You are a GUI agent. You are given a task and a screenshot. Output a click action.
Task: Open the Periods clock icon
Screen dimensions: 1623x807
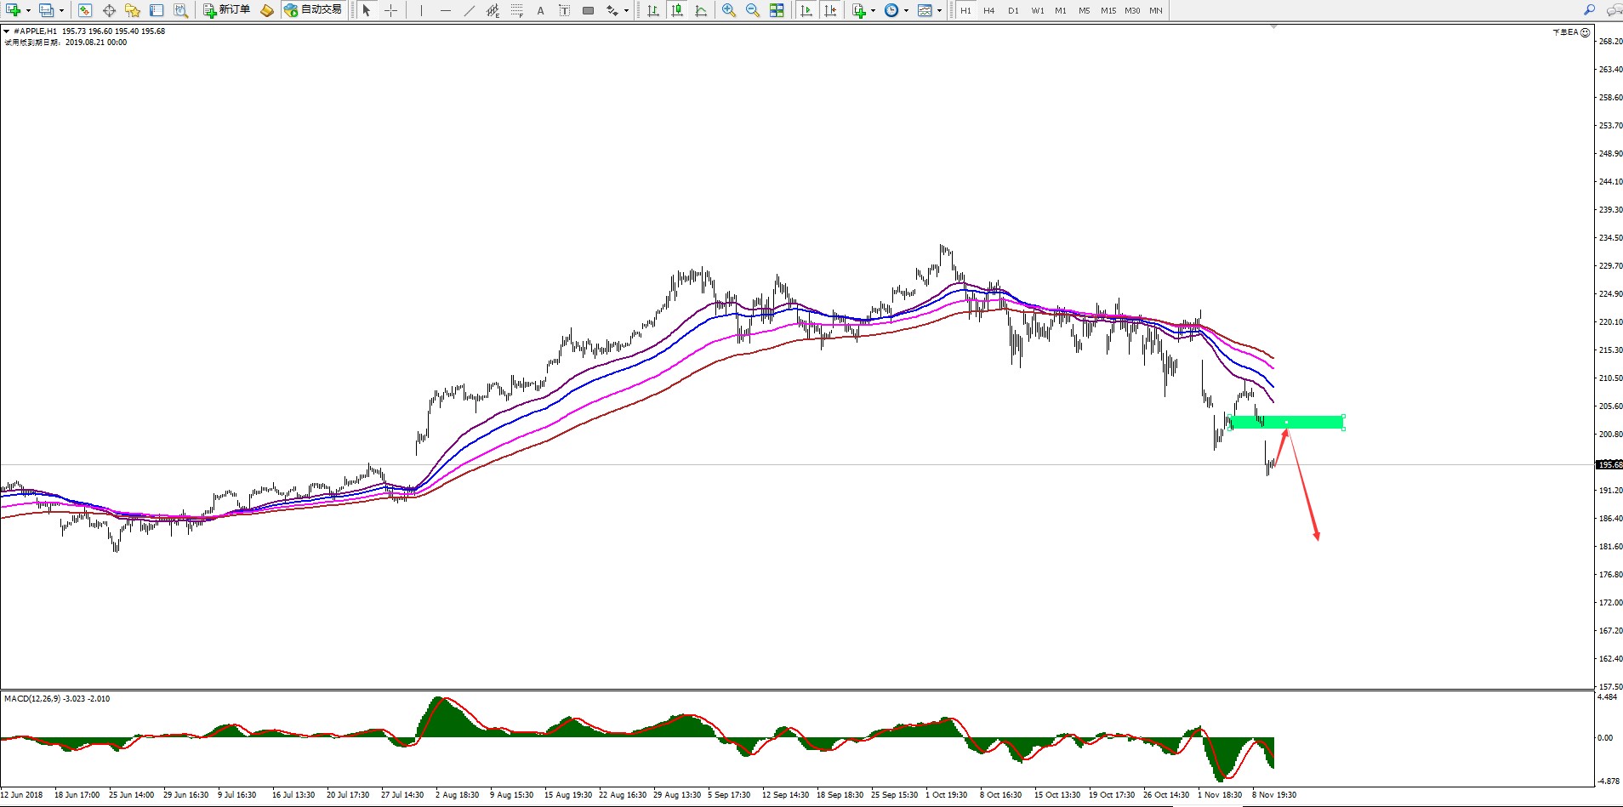coord(891,10)
